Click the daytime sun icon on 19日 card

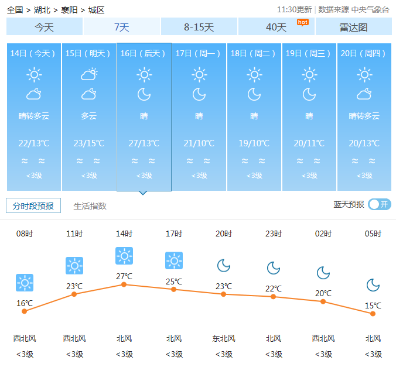tap(309, 74)
